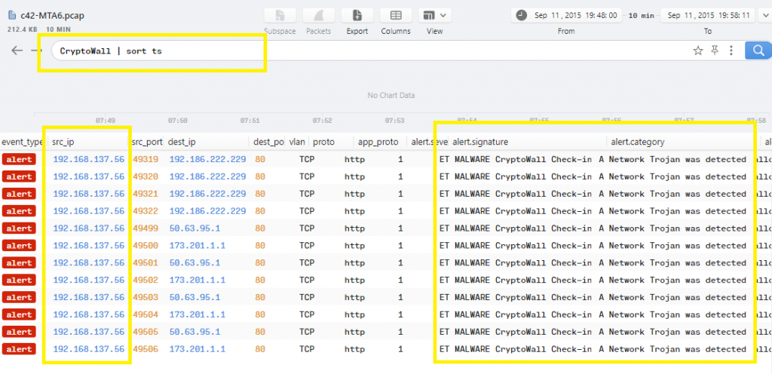
Task: Click the 07:52 timeline tick label
Action: click(323, 120)
